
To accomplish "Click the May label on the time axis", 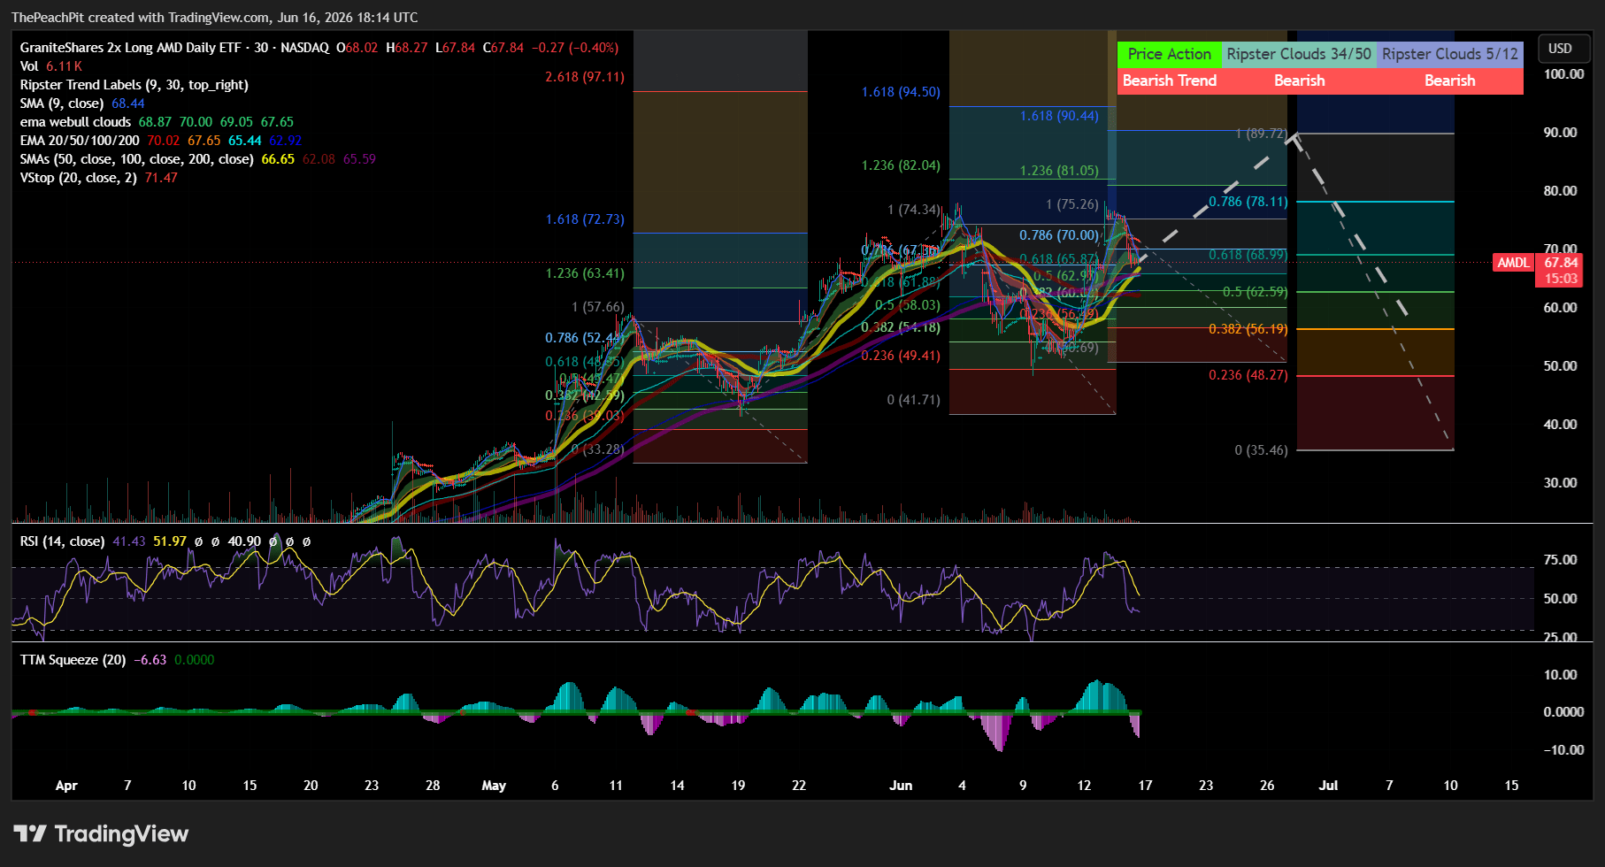I will coord(494,786).
